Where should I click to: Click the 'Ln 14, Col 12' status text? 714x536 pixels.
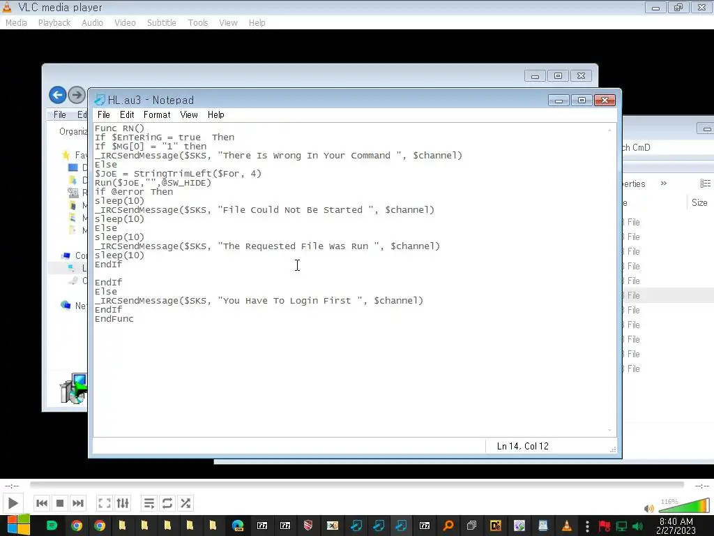(523, 446)
